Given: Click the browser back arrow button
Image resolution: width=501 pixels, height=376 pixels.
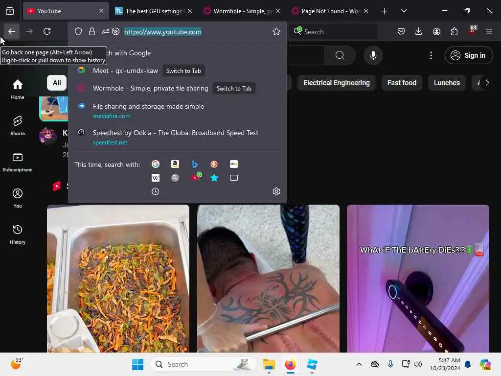Looking at the screenshot, I should pos(12,31).
